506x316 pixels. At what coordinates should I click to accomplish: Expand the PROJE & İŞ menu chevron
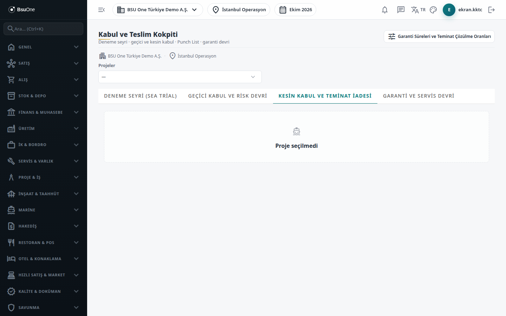76,177
